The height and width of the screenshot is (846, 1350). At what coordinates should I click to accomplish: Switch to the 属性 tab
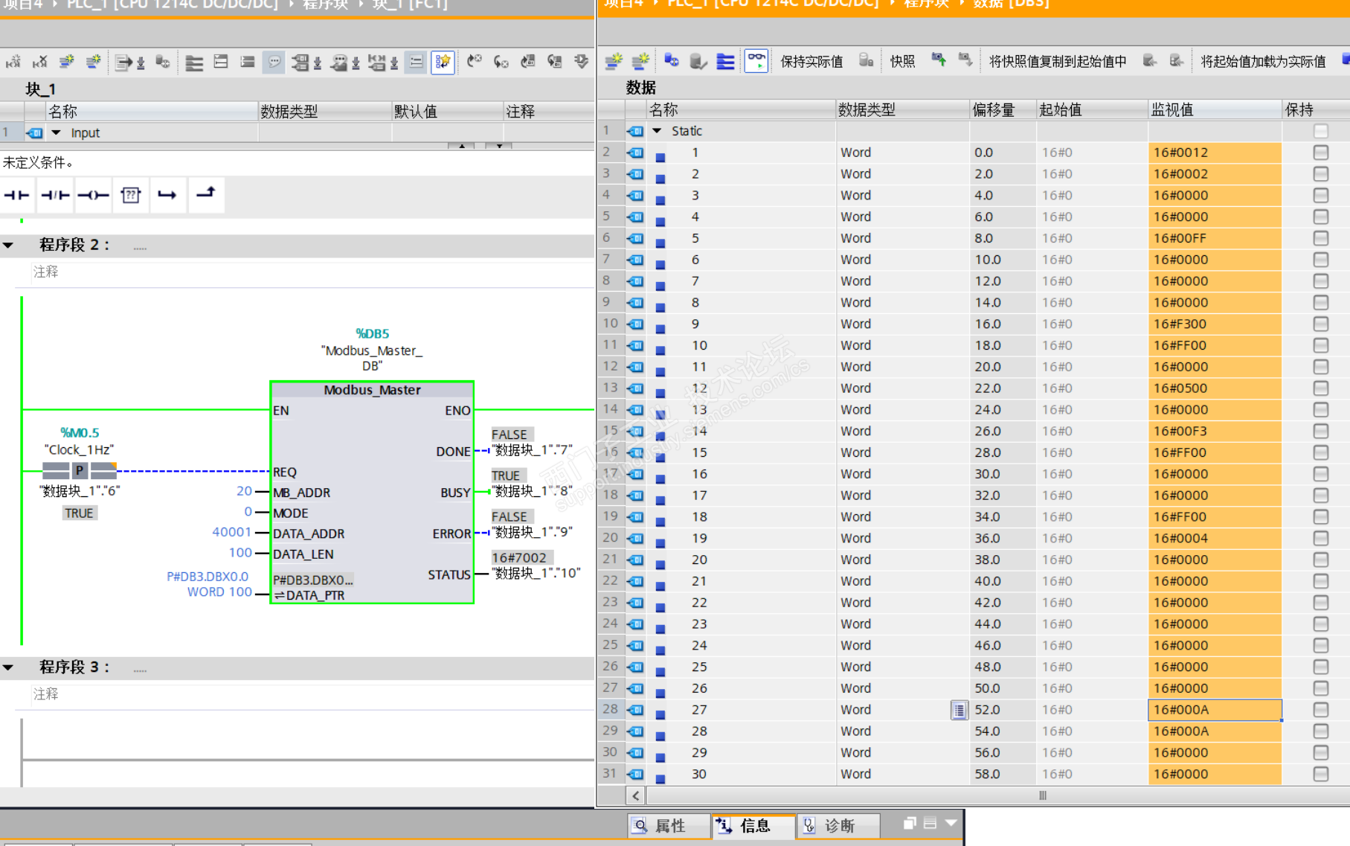tap(668, 825)
